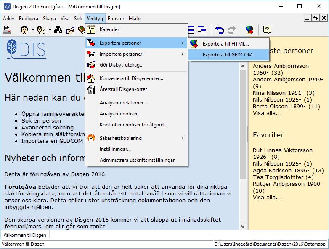Click the hand pointing toolbar icon
Viewport: 329px width, 249px height.
(x=70, y=30)
